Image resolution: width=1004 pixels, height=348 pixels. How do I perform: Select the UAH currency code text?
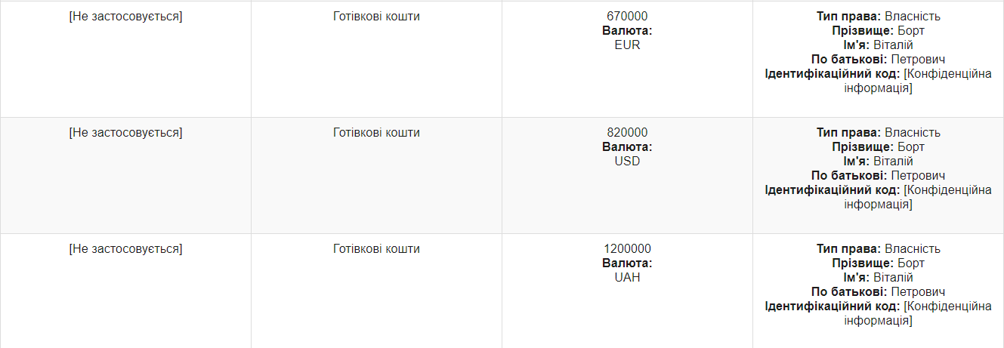click(627, 277)
